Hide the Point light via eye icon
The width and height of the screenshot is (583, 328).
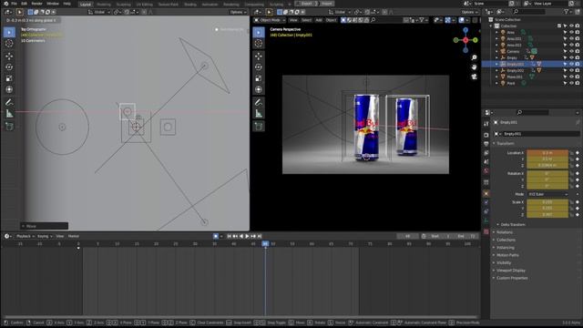[x=571, y=83]
